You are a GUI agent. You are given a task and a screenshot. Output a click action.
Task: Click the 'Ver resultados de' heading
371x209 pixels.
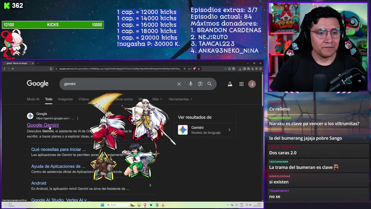[x=195, y=117]
